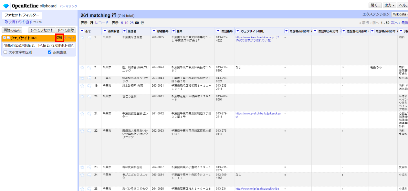Star row 24 そがこどもクリニック
Viewport: 408px width, 191px height.
click(x=82, y=175)
